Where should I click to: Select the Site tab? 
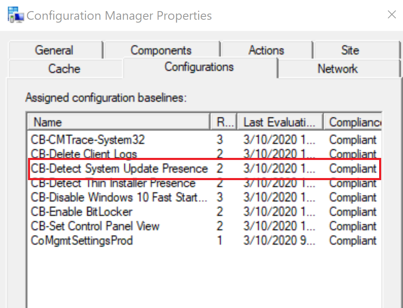pos(349,50)
